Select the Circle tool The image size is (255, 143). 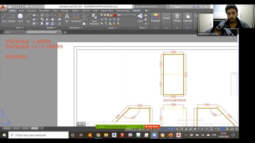click(x=20, y=18)
